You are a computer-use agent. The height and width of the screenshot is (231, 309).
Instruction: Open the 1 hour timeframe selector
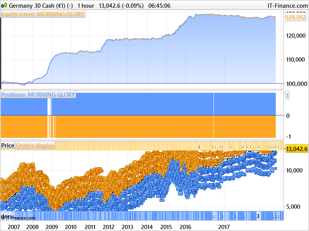click(86, 5)
